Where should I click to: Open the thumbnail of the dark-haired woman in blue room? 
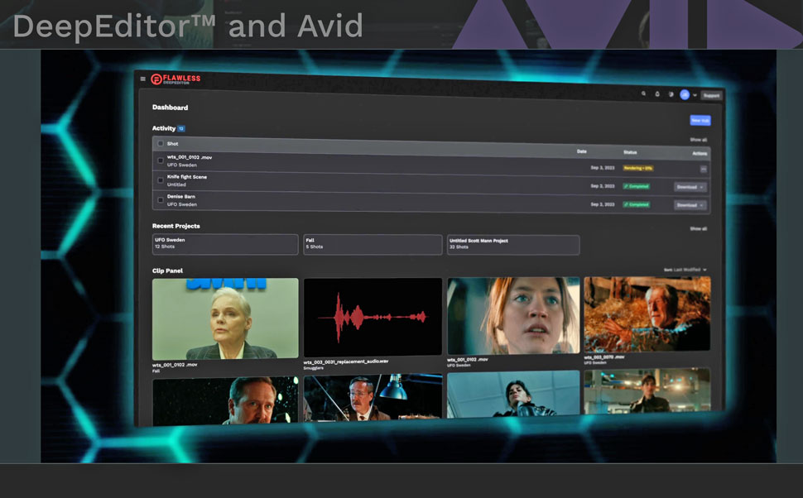coord(513,395)
